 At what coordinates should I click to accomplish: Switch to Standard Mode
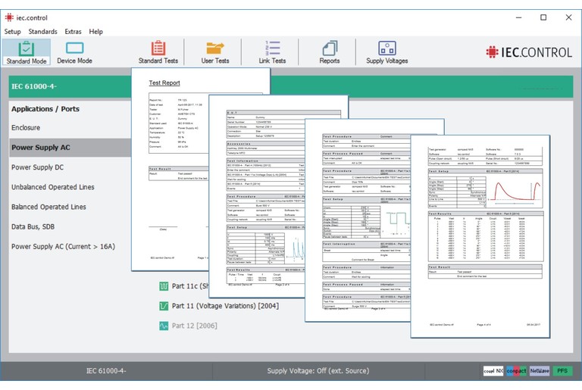coord(27,52)
